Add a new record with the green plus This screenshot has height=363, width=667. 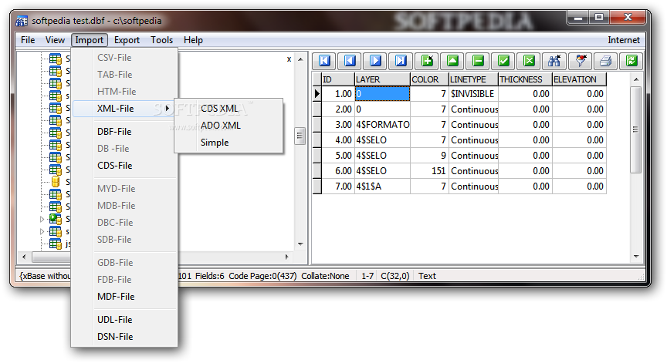point(427,61)
